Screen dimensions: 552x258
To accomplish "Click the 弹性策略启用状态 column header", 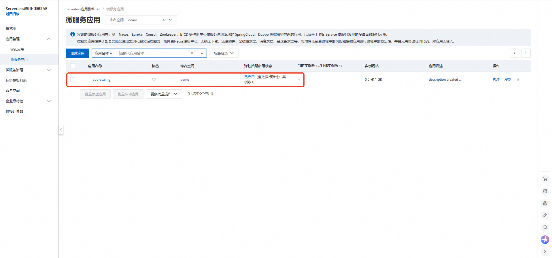I will tap(258, 66).
